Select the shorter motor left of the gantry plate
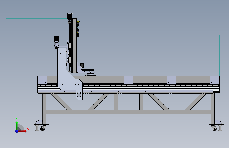Screen dimensions: 229x148 (57, 39)
